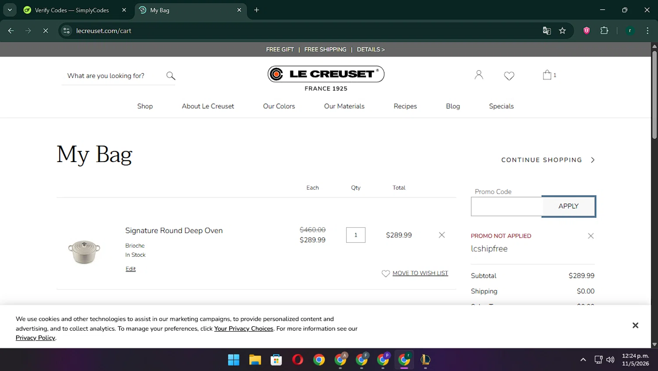Open tab search dropdown arrow
This screenshot has width=658, height=371.
coord(10,10)
